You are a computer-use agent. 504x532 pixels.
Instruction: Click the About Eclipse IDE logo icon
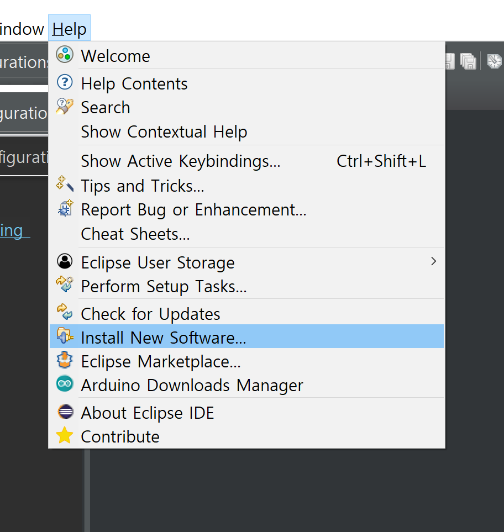tap(65, 412)
